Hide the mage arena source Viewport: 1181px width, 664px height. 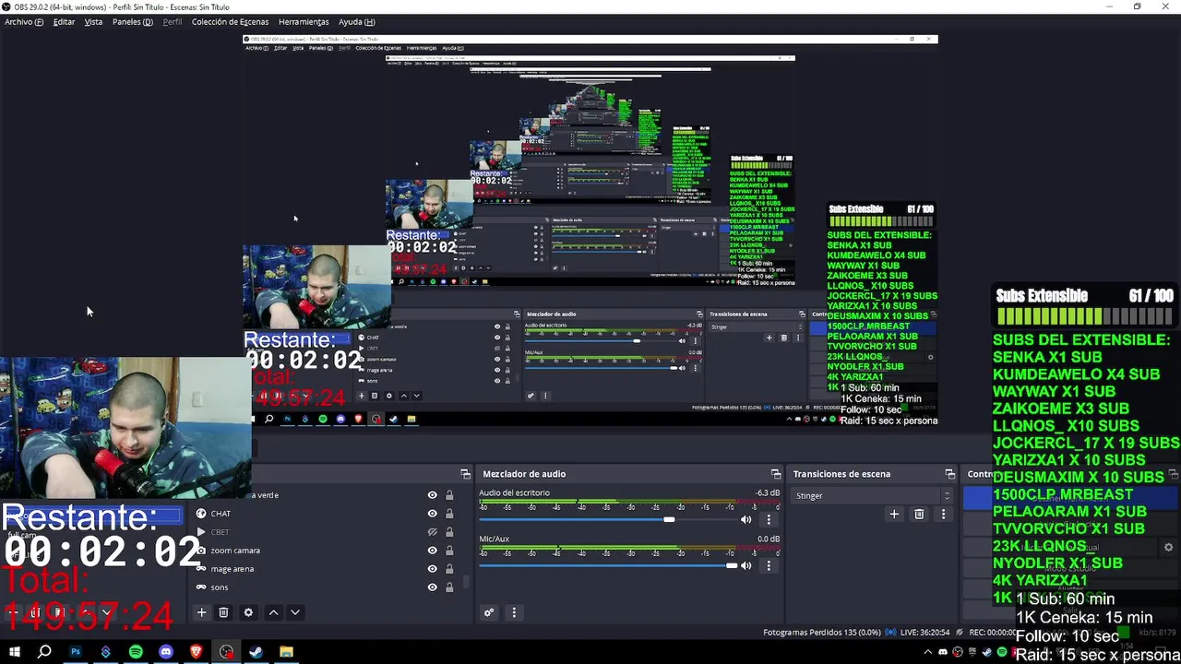tap(432, 569)
